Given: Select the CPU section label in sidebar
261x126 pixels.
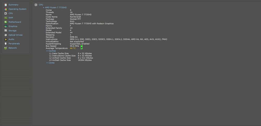Looking at the screenshot, I should coord(11,13).
